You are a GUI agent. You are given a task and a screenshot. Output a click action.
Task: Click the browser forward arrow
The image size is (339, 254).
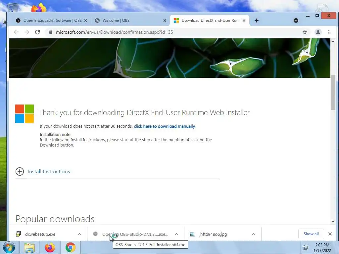pyautogui.click(x=26, y=32)
